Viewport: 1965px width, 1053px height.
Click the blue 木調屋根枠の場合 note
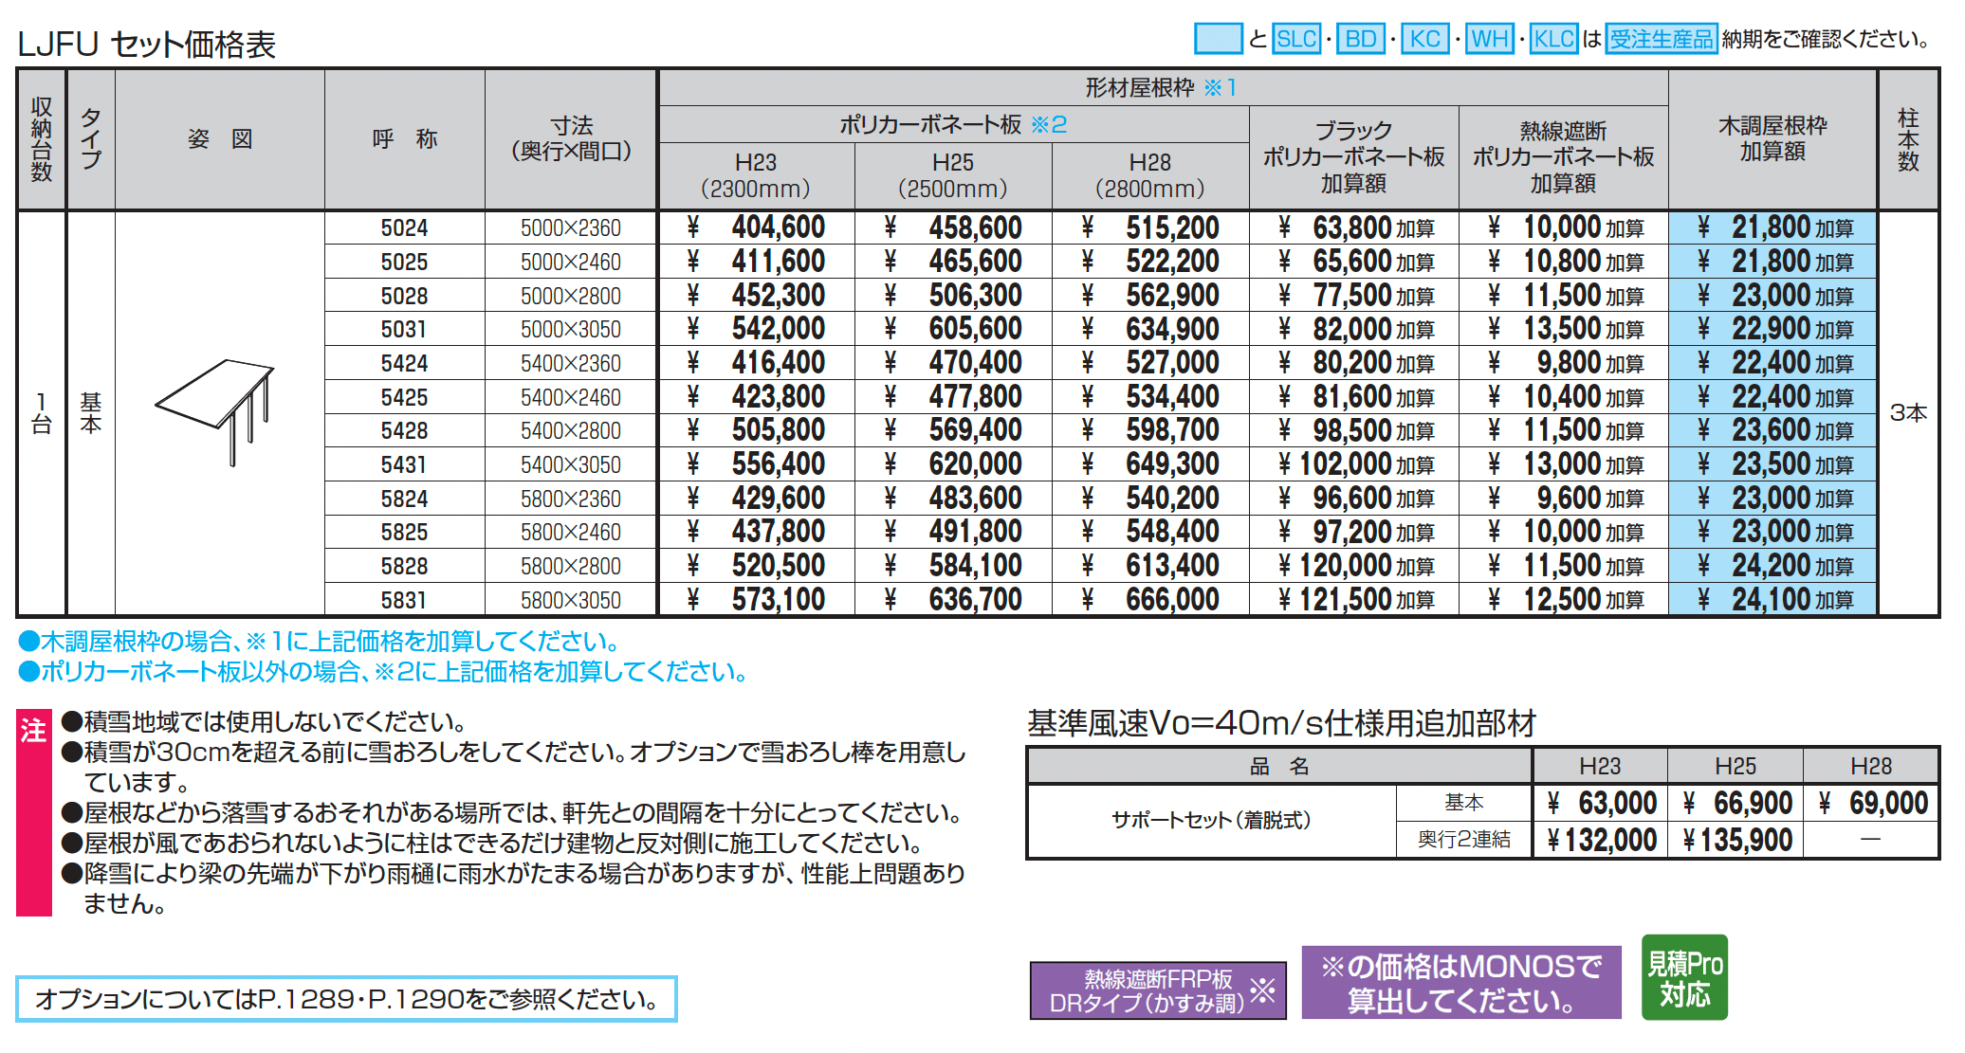[320, 642]
